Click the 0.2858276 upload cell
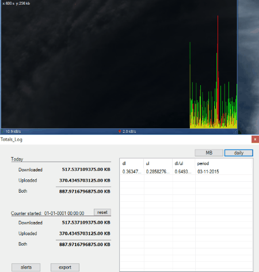259x272 pixels. pyautogui.click(x=158, y=171)
